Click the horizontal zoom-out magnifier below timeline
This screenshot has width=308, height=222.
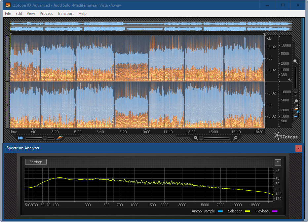click(196, 138)
